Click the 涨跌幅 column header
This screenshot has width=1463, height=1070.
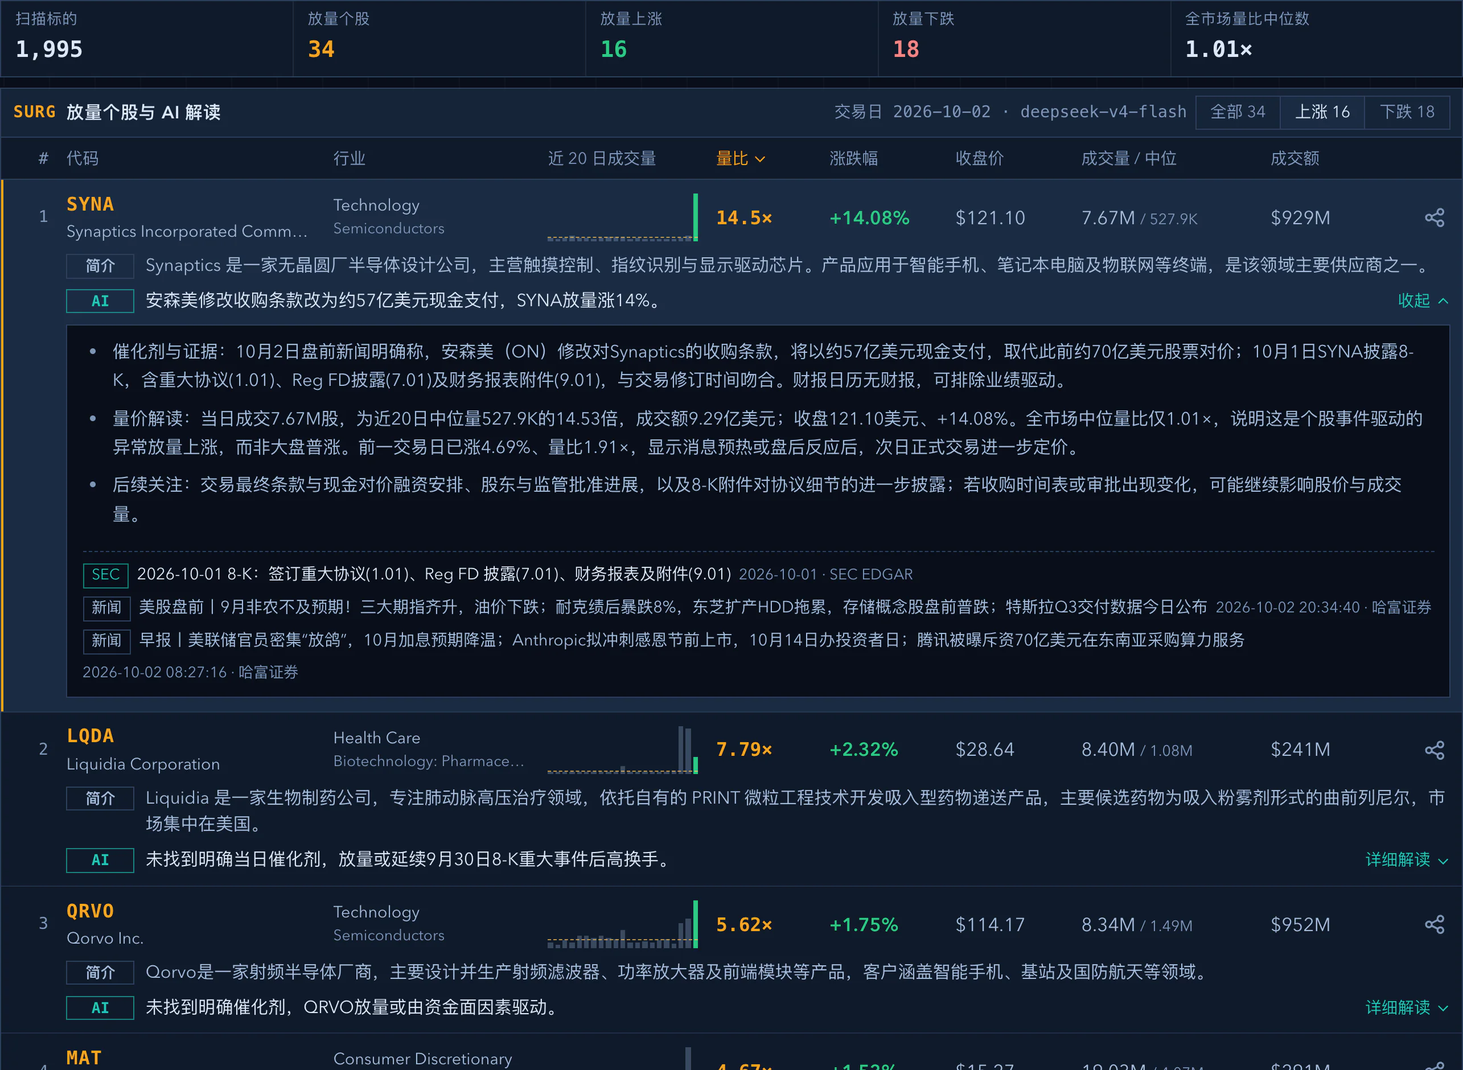tap(853, 159)
